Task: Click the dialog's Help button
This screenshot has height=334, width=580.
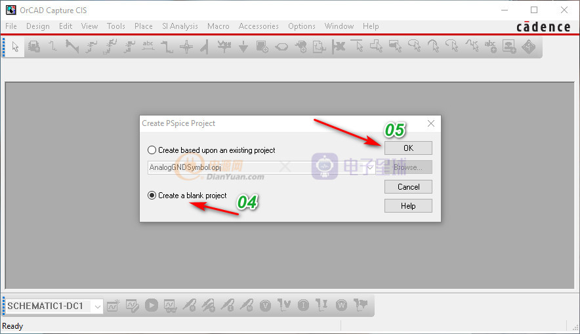Action: click(408, 206)
